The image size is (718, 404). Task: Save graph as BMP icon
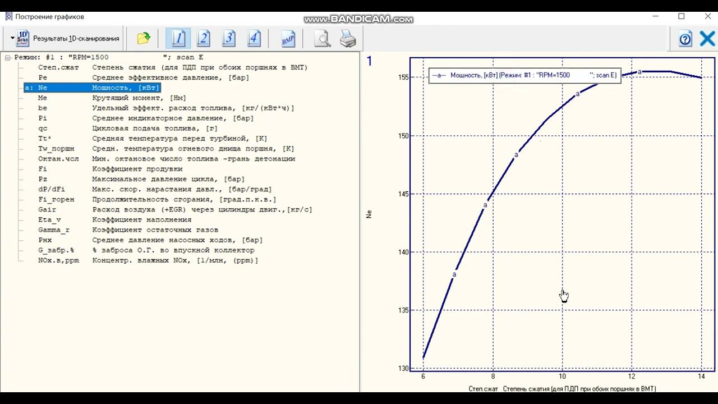[288, 39]
